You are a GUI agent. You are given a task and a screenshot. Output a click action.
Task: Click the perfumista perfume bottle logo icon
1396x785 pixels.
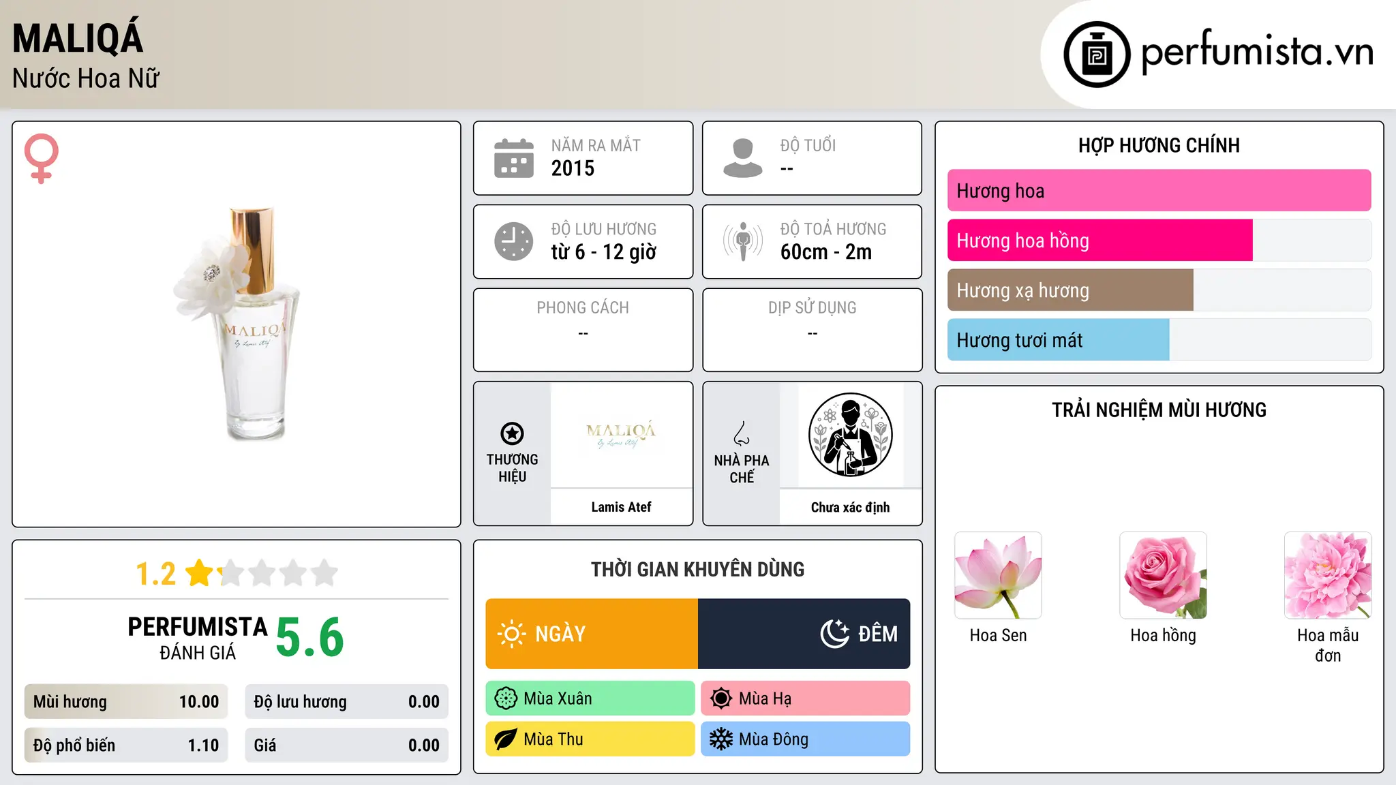[1097, 55]
